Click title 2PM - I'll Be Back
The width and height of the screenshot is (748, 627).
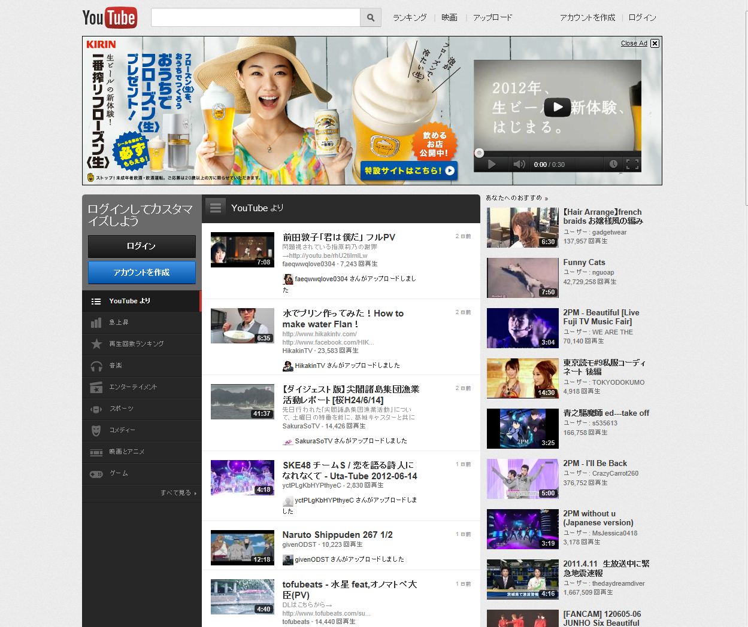click(x=595, y=463)
